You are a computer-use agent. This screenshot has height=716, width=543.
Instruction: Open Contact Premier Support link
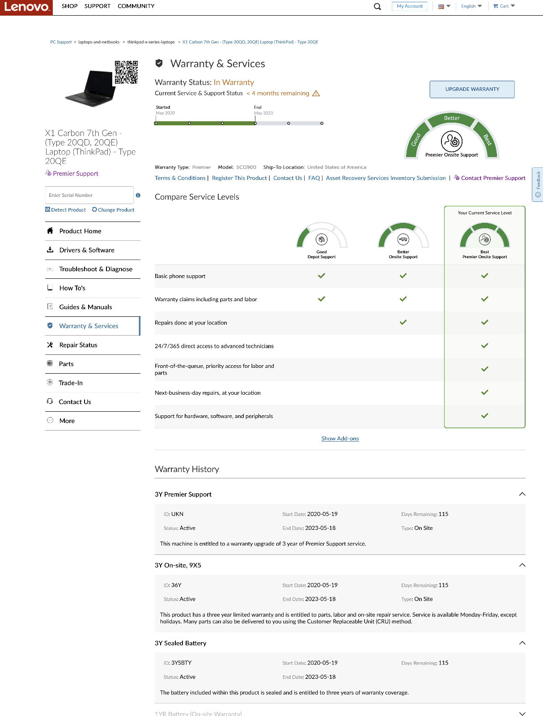tap(490, 178)
